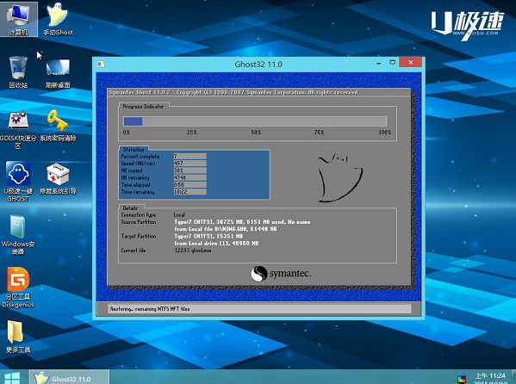This screenshot has width=516, height=384.
Task: Click the Windows Start button
Action: tap(12, 378)
